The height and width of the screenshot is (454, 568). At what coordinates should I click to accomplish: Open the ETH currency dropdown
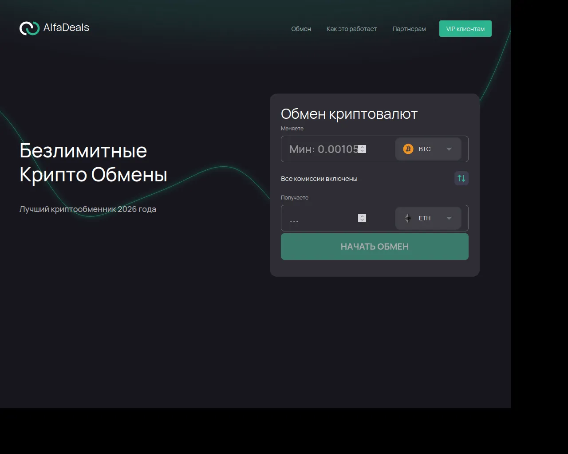pyautogui.click(x=428, y=218)
